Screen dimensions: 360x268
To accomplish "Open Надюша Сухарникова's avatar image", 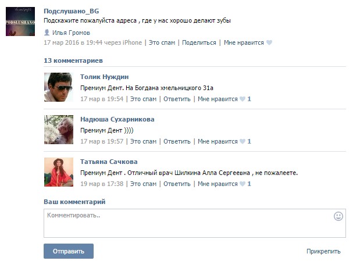I will (x=59, y=130).
